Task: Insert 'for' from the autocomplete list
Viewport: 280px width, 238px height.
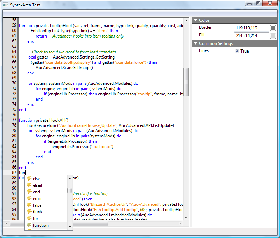Action: pyautogui.click(x=36, y=218)
